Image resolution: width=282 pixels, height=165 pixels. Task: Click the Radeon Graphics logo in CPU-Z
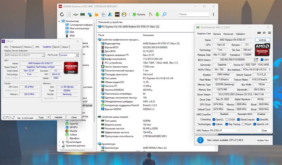[71, 68]
